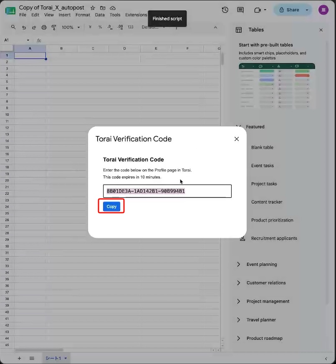This screenshot has width=336, height=364.
Task: Select the Project tasks table
Action: click(264, 184)
